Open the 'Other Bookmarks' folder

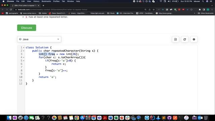(206, 13)
